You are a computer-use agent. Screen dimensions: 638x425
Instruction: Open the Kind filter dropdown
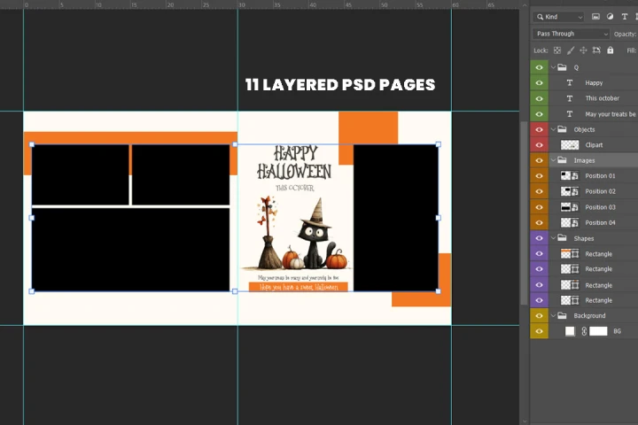point(559,17)
